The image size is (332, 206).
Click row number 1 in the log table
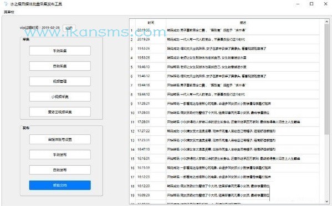pos(132,30)
